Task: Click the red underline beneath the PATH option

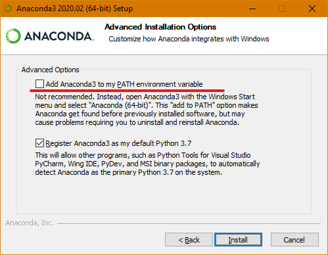Action: point(127,90)
